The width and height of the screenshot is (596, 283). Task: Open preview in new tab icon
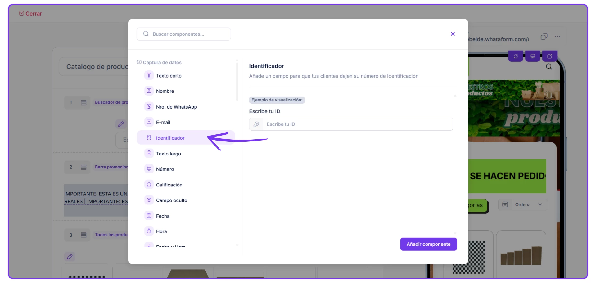(x=549, y=56)
